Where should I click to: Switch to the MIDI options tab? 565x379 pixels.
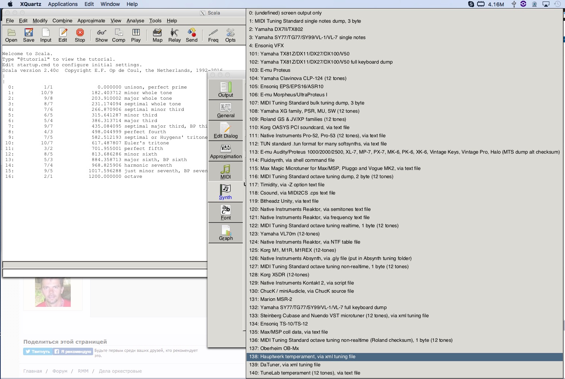tap(226, 171)
